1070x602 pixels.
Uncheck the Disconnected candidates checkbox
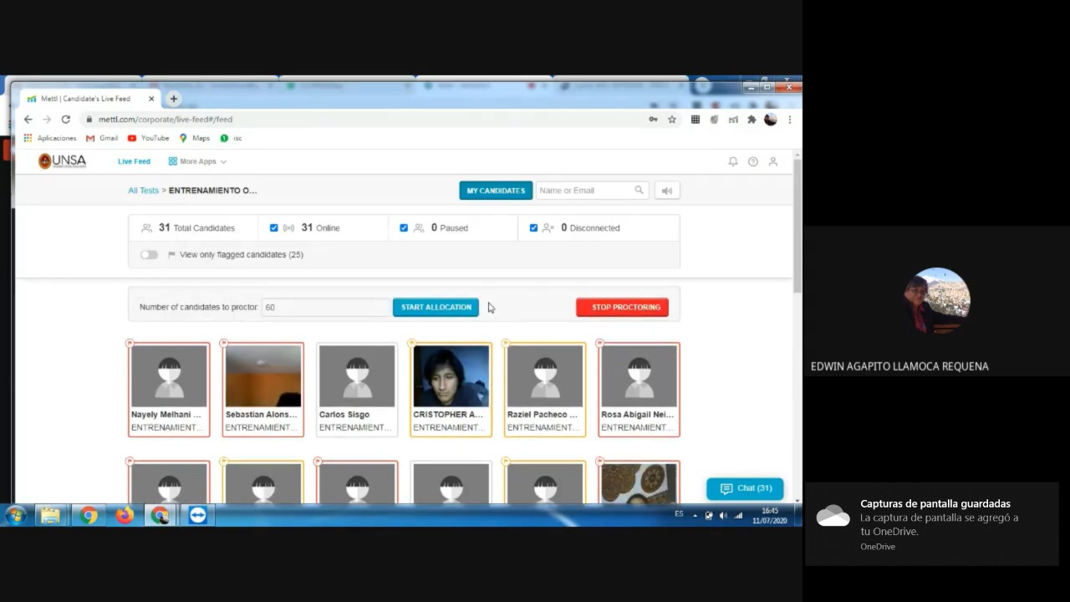pyautogui.click(x=533, y=227)
